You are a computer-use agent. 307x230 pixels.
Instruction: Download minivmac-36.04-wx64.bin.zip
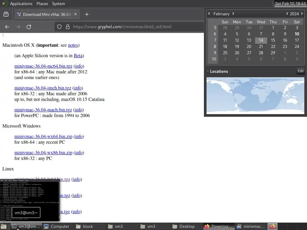coord(43,137)
